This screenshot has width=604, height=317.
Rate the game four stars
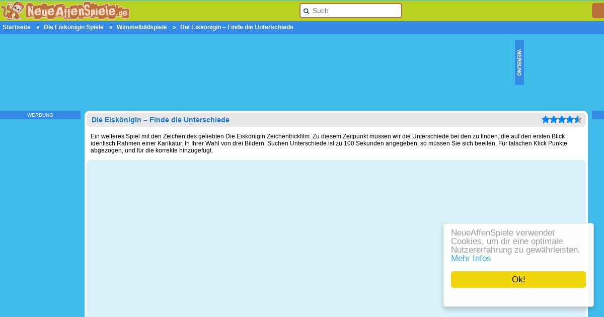[x=570, y=119]
